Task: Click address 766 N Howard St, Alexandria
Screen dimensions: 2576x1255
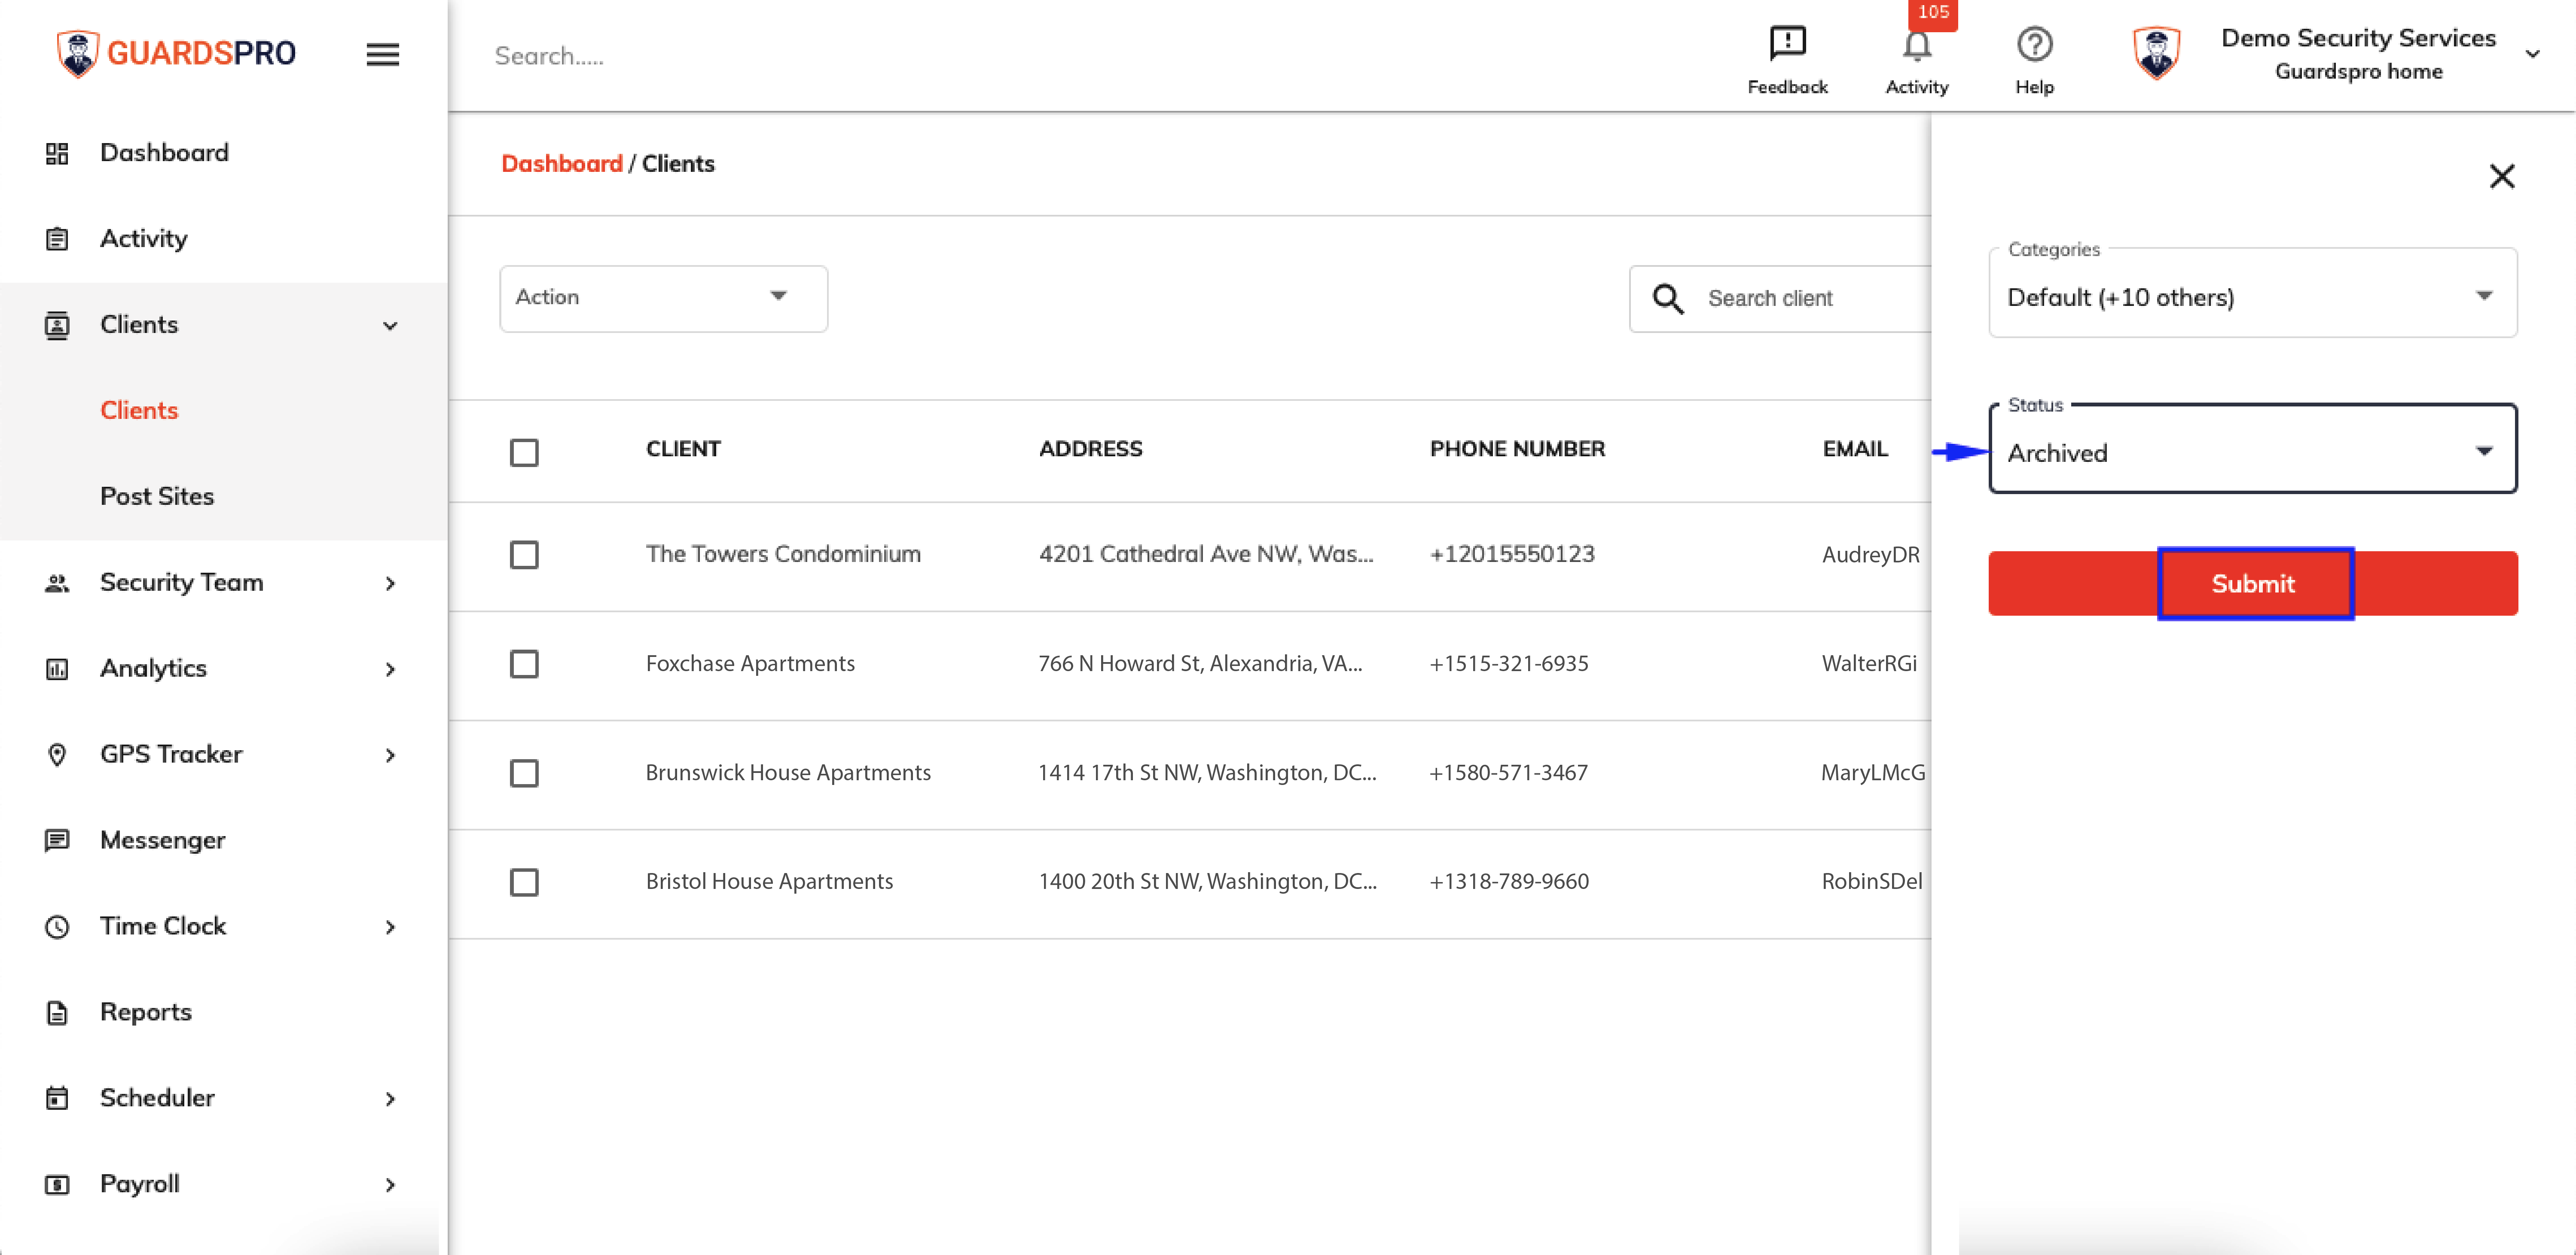Action: coord(1200,663)
